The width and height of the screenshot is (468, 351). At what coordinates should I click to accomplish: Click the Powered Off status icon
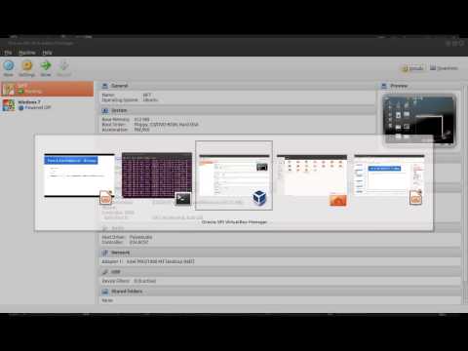pos(21,107)
